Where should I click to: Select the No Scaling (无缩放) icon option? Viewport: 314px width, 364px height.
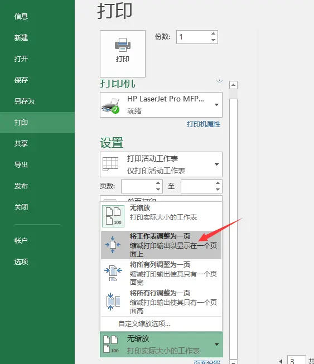(113, 216)
